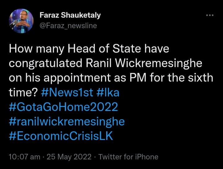Open the #EconomicCrisisLK hashtag
Screen dimensions: 223x169
pos(61,136)
